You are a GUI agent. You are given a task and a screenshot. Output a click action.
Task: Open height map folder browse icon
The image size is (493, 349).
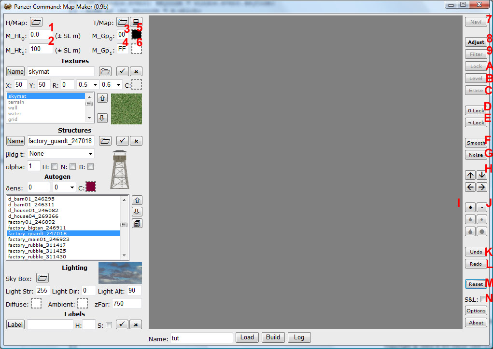click(36, 22)
